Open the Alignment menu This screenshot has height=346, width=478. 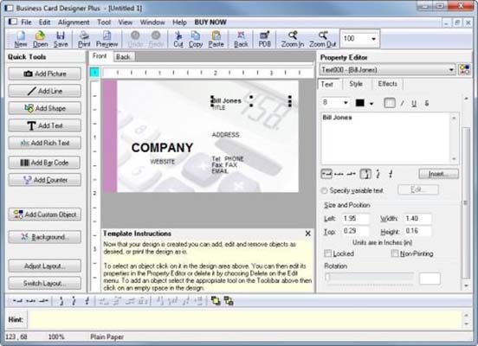pos(74,22)
